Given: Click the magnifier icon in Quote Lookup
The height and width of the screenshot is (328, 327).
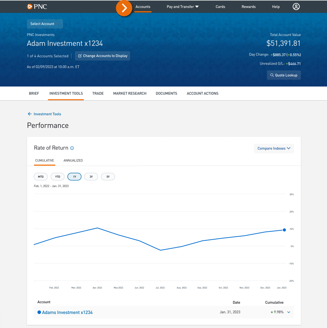Looking at the screenshot, I should [x=273, y=75].
